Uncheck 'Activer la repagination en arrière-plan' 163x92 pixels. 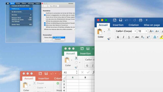click(x=45, y=15)
